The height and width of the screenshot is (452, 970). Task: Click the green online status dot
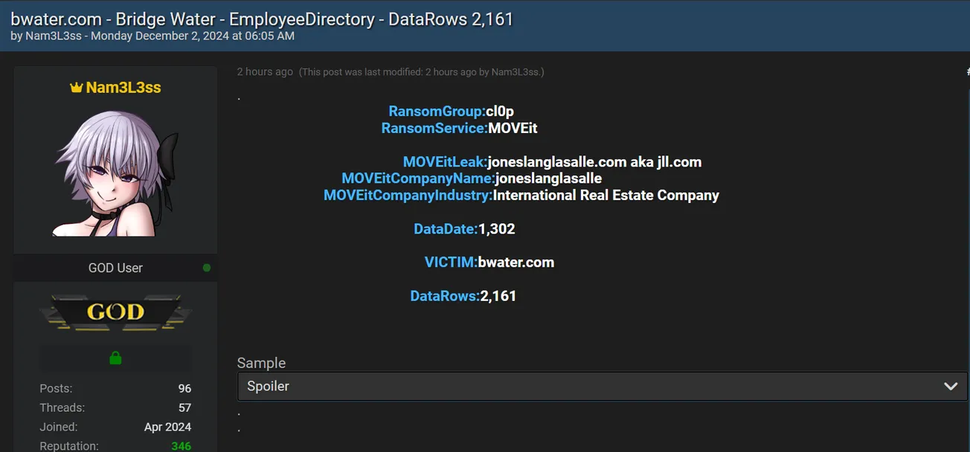(207, 268)
